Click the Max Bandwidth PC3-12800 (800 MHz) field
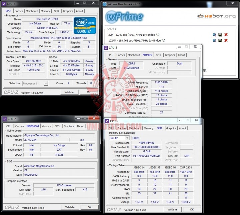This screenshot has height=215, width=240. [x=146, y=147]
